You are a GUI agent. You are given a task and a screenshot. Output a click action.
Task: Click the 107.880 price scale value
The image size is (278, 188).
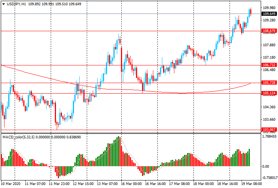tap(269, 45)
